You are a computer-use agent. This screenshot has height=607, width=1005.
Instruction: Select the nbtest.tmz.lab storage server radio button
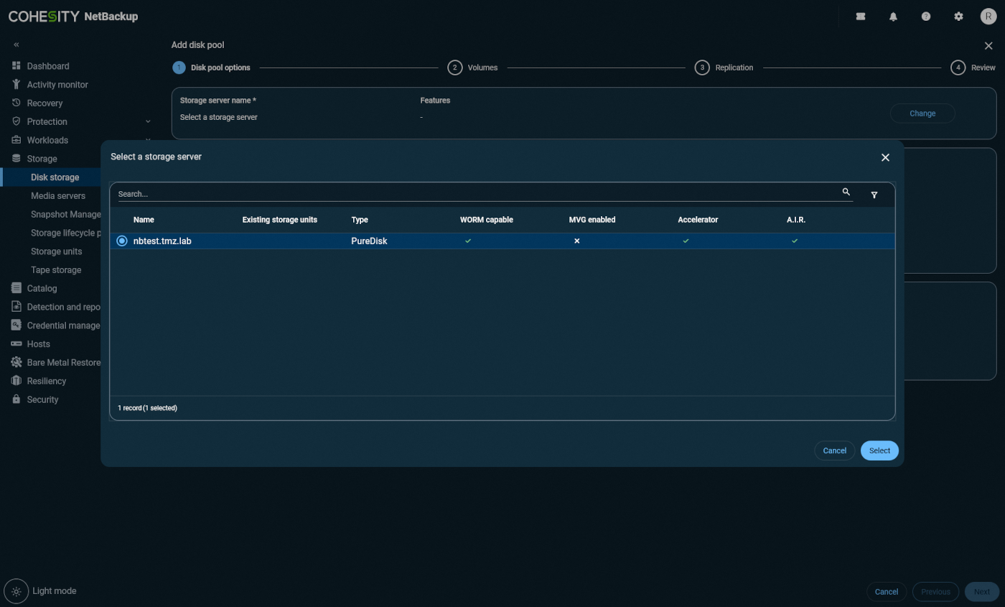click(x=121, y=241)
